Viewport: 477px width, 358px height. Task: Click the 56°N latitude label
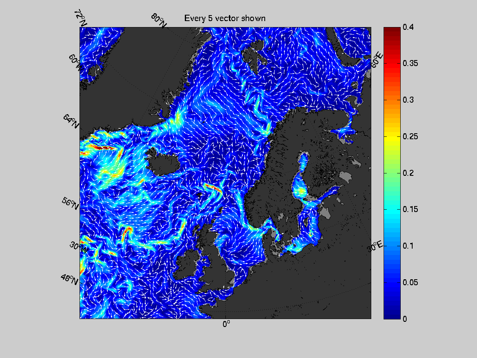(70, 203)
